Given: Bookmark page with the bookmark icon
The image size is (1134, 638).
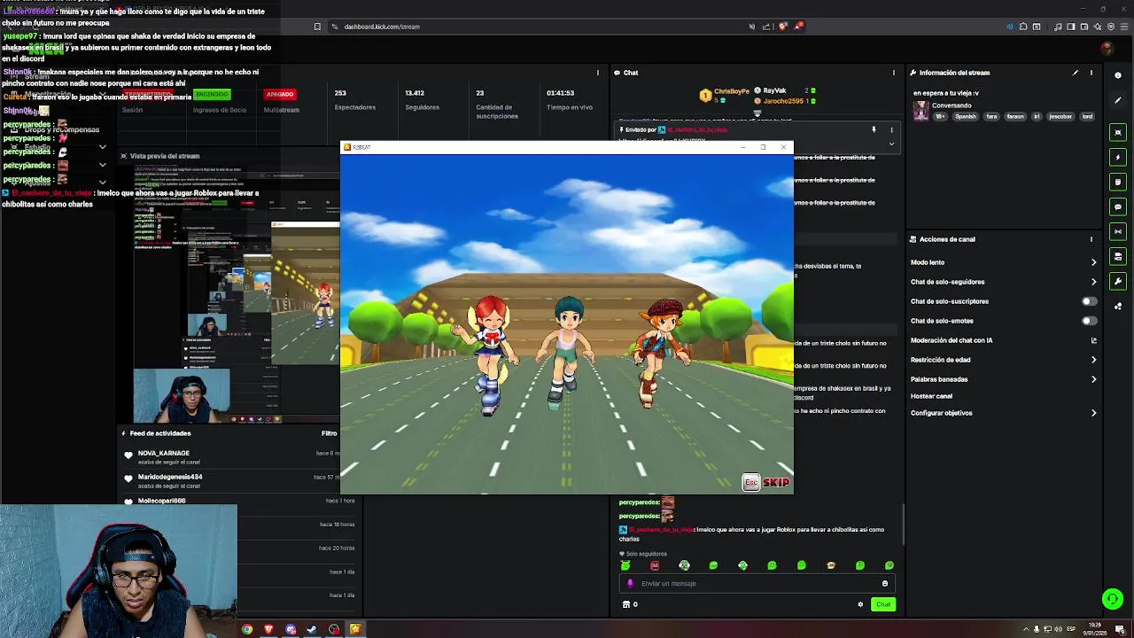Looking at the screenshot, I should pos(317,27).
